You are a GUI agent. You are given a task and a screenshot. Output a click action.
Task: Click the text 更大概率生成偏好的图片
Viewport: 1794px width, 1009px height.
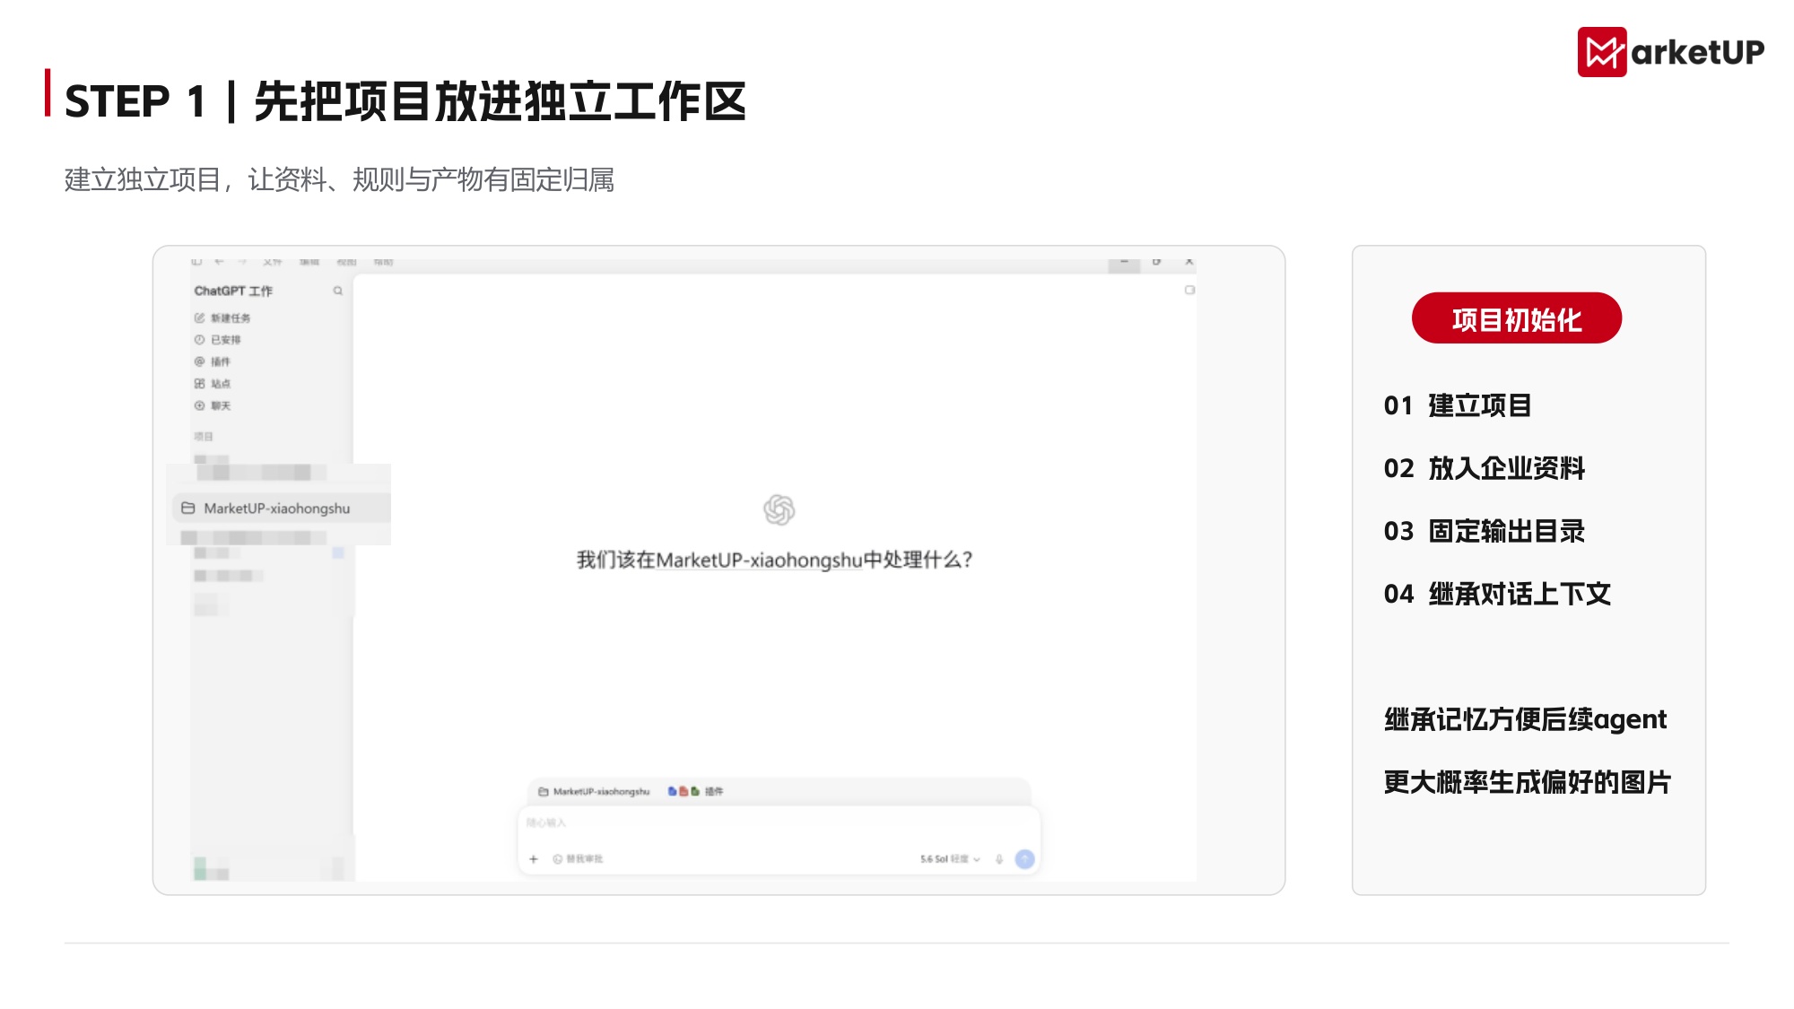[x=1527, y=782]
